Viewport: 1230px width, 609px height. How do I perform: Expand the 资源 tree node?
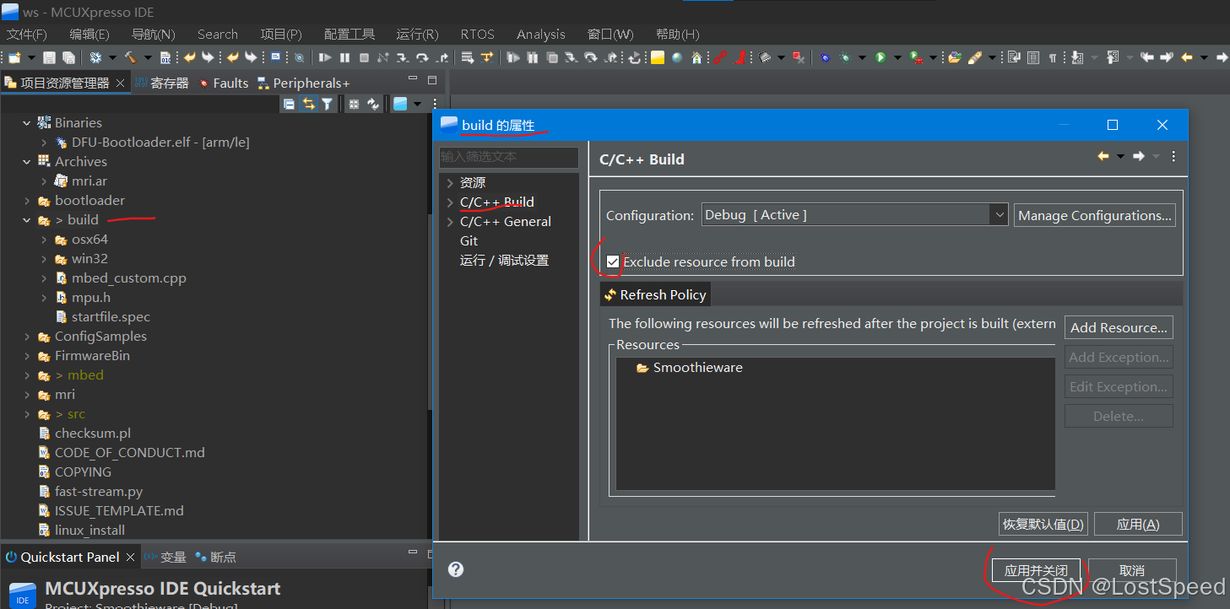tap(450, 183)
